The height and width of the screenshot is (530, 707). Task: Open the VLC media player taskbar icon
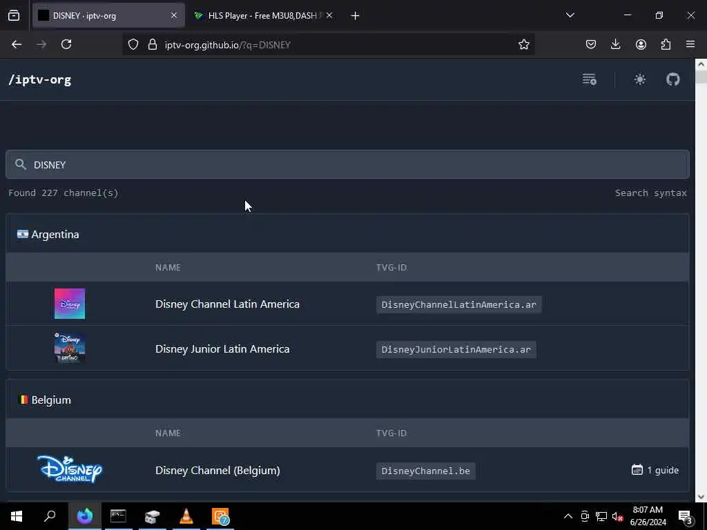[x=186, y=516]
